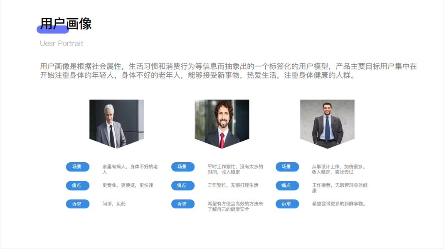The width and height of the screenshot is (444, 249).
Task: Click the portrait of man with blue tie
Action: (x=327, y=124)
